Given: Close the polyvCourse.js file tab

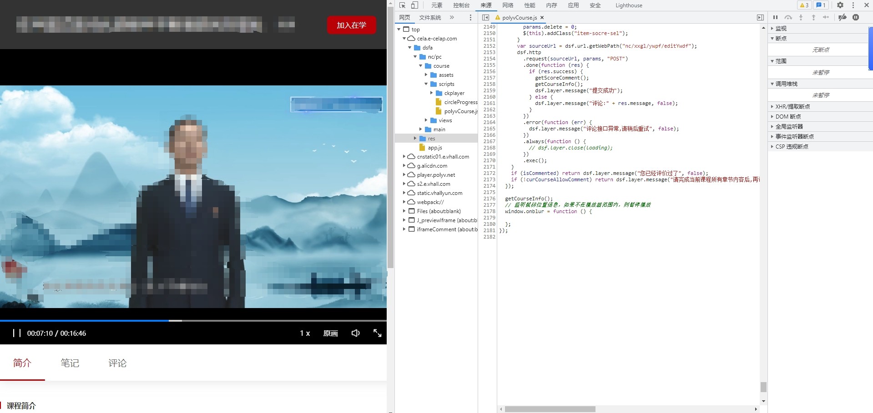Looking at the screenshot, I should pos(542,18).
